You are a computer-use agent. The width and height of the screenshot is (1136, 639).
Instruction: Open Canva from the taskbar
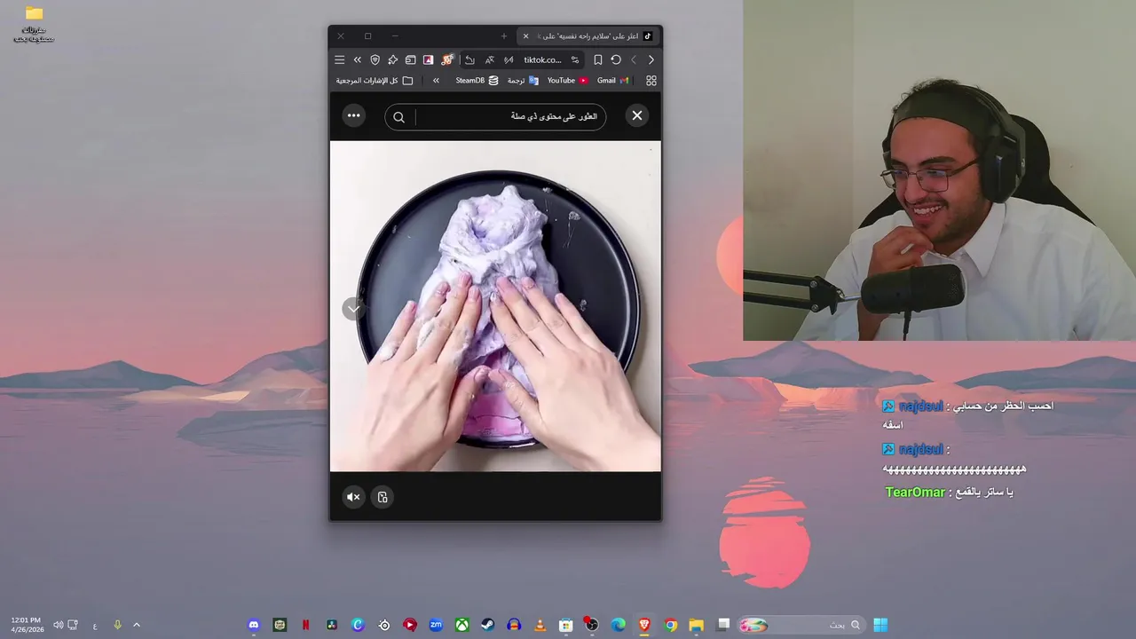point(358,625)
